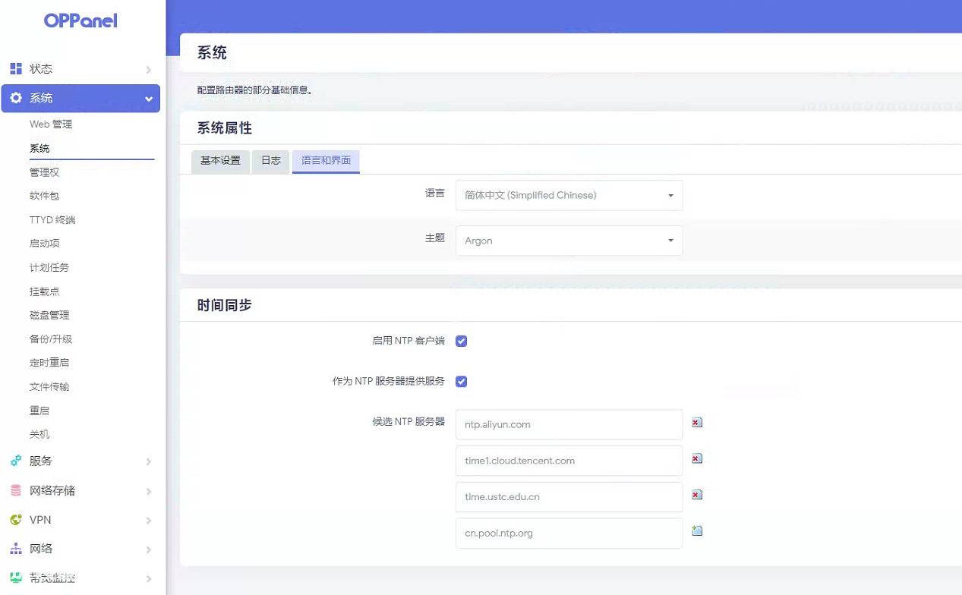Delete the ntp.aliyun.com server entry

point(697,423)
